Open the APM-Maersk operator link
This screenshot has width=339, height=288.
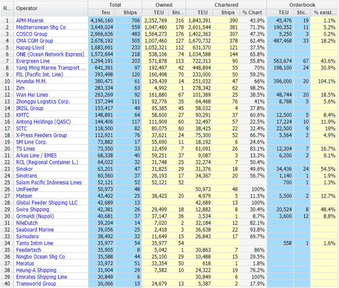30,21
